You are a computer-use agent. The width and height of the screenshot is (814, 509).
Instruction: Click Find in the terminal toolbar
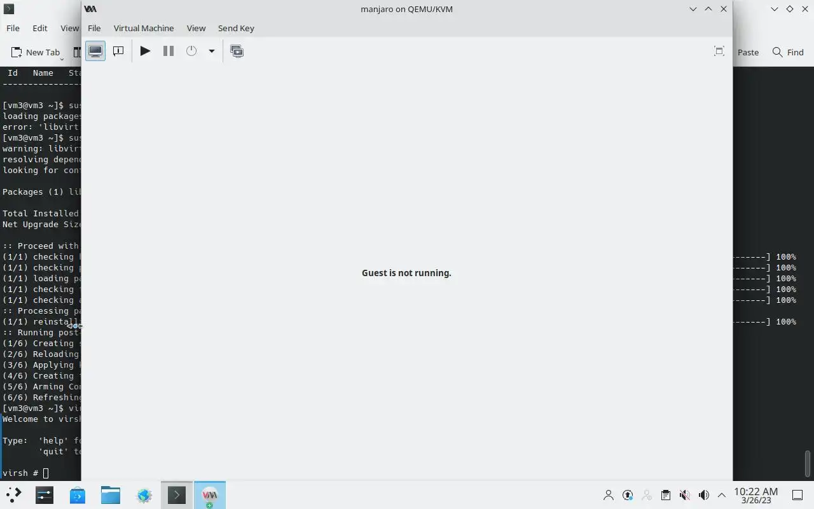788,52
